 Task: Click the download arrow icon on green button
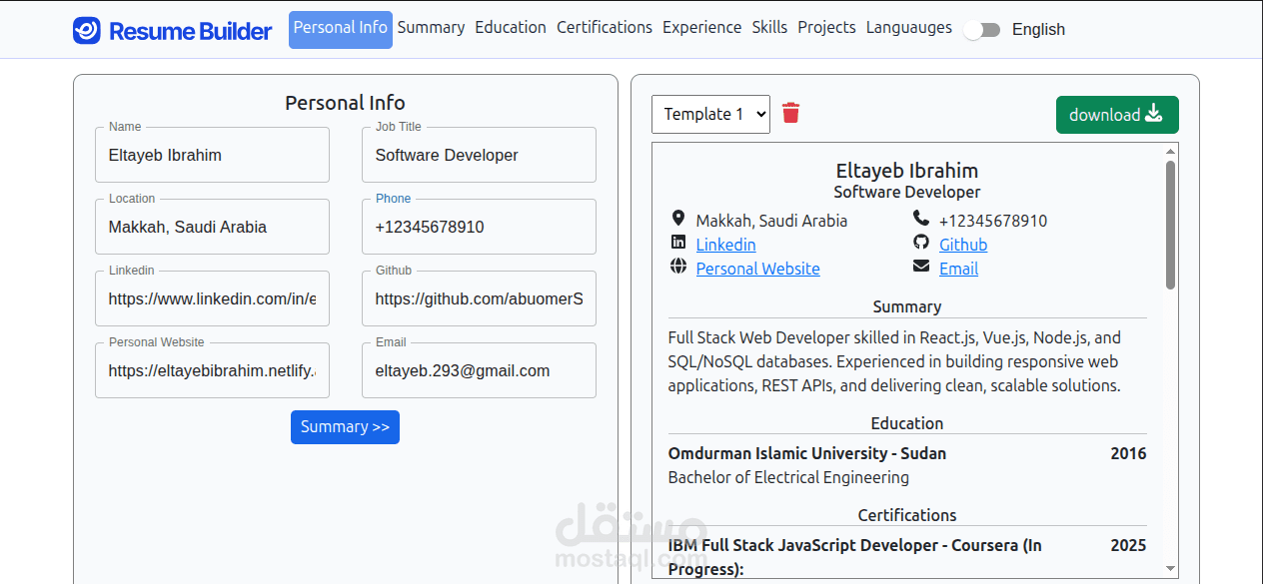[1151, 114]
